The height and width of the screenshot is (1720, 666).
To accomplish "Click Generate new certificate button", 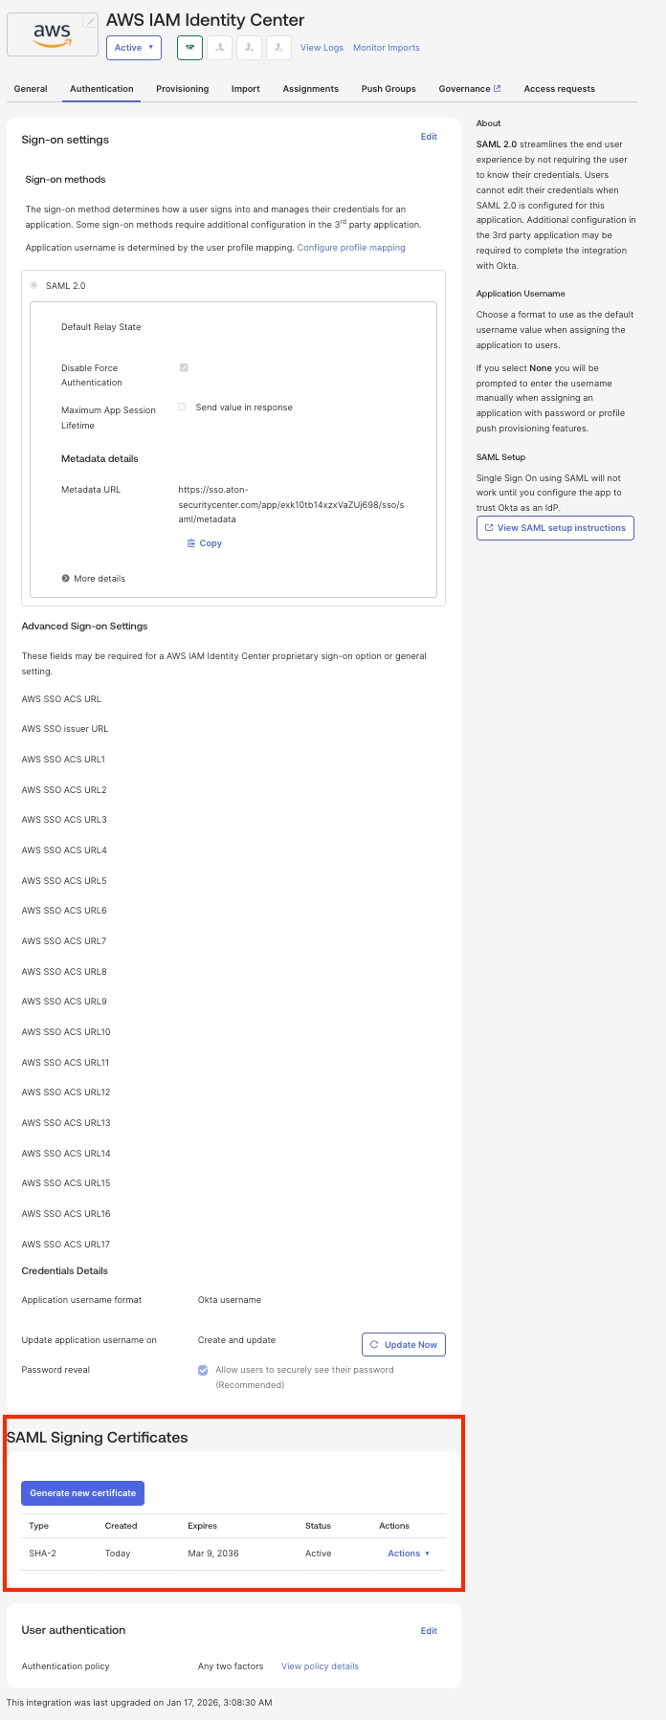I will coord(82,1492).
